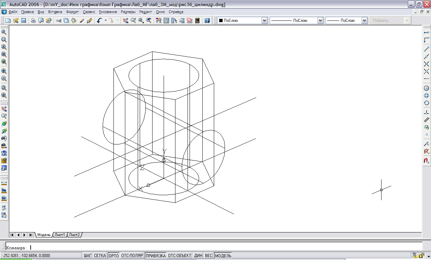Toggle the СЕТКА grid button
The image size is (431, 260).
pos(100,256)
